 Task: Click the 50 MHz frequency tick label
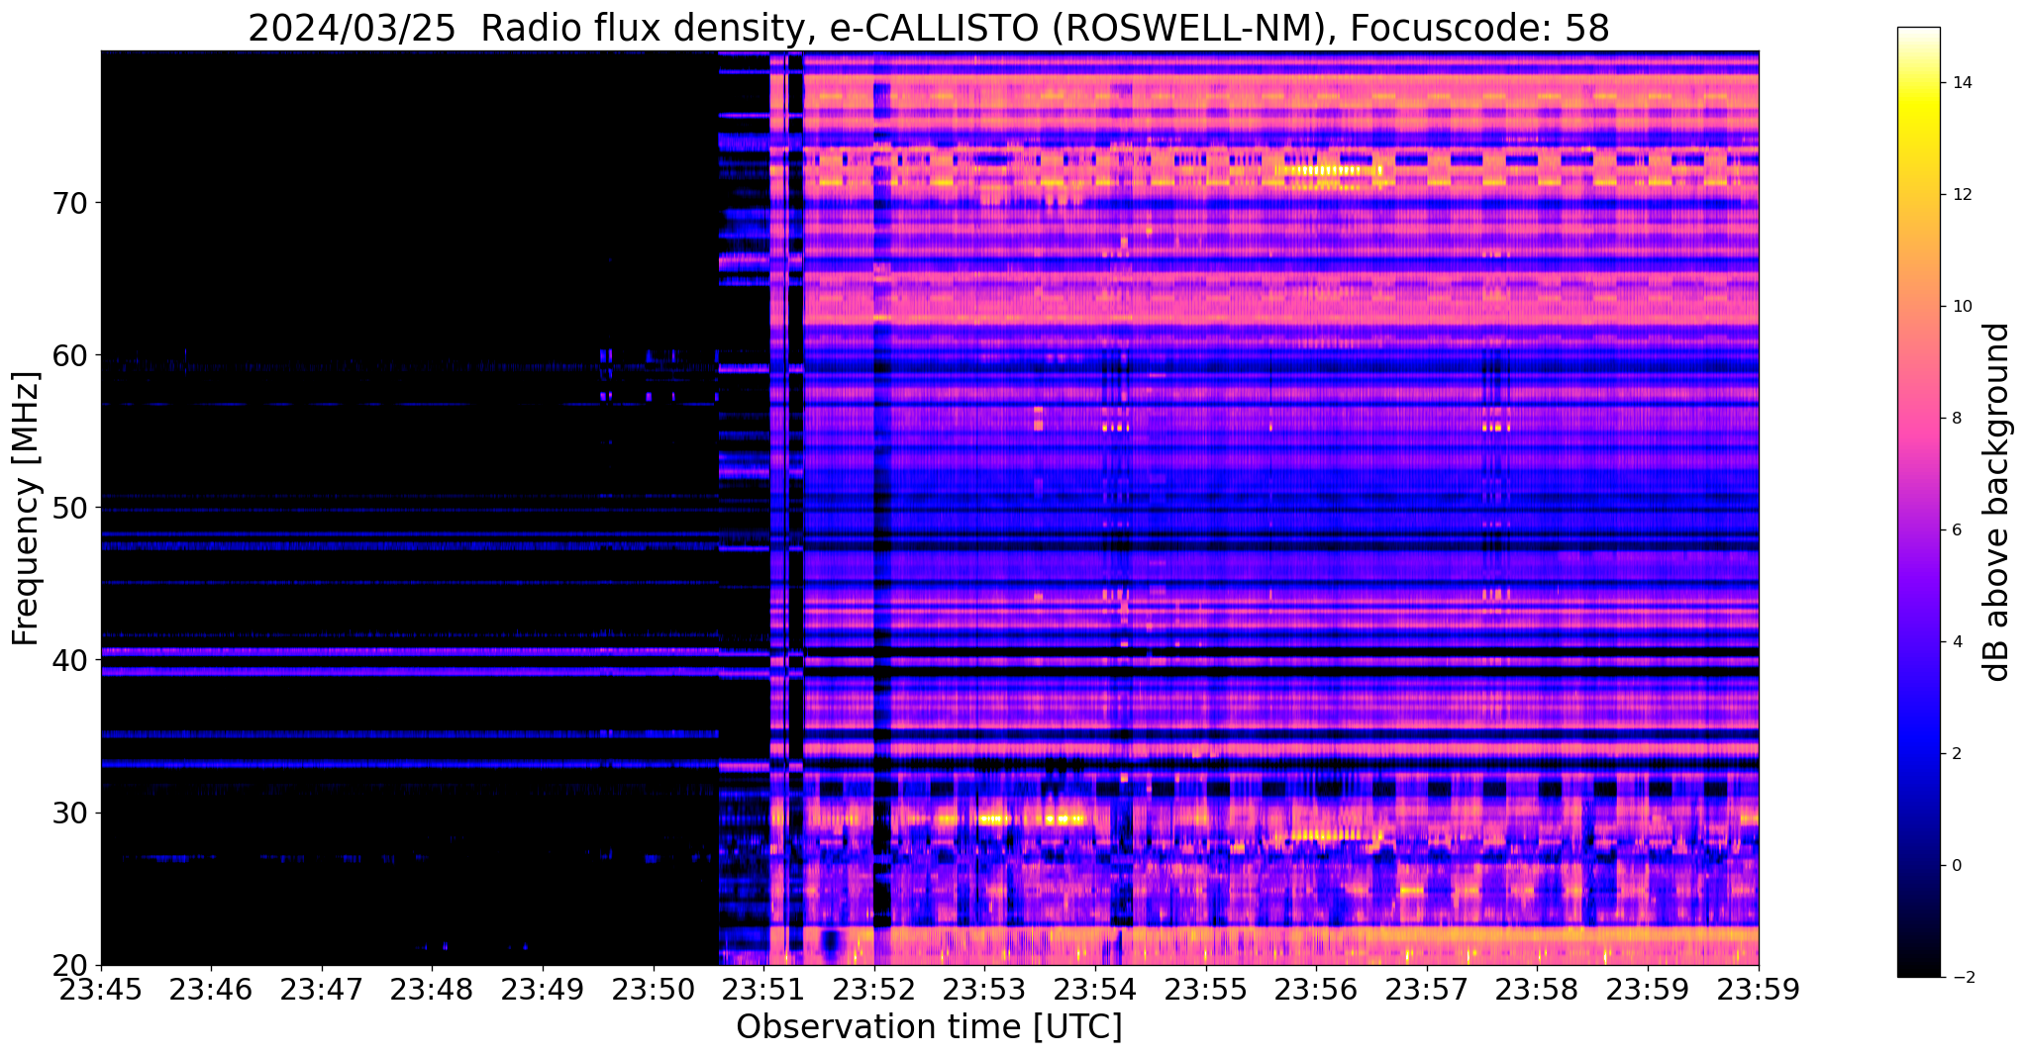coord(69,508)
